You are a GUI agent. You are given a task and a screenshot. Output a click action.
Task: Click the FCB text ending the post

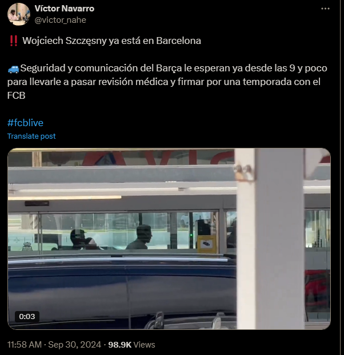click(17, 95)
